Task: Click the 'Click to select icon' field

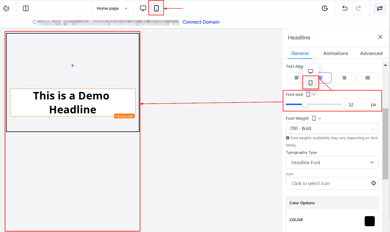Action: click(x=332, y=183)
